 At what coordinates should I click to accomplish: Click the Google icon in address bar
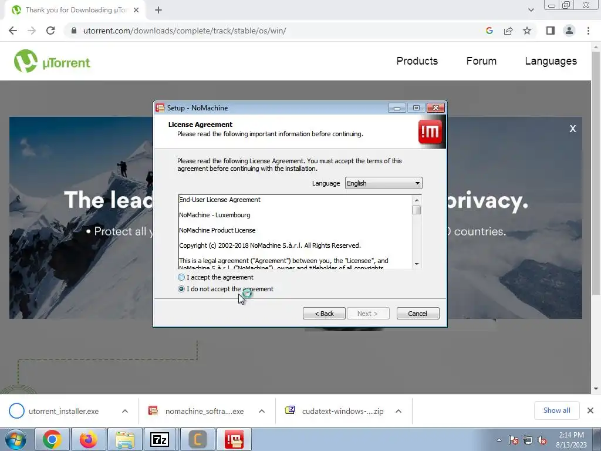(489, 31)
